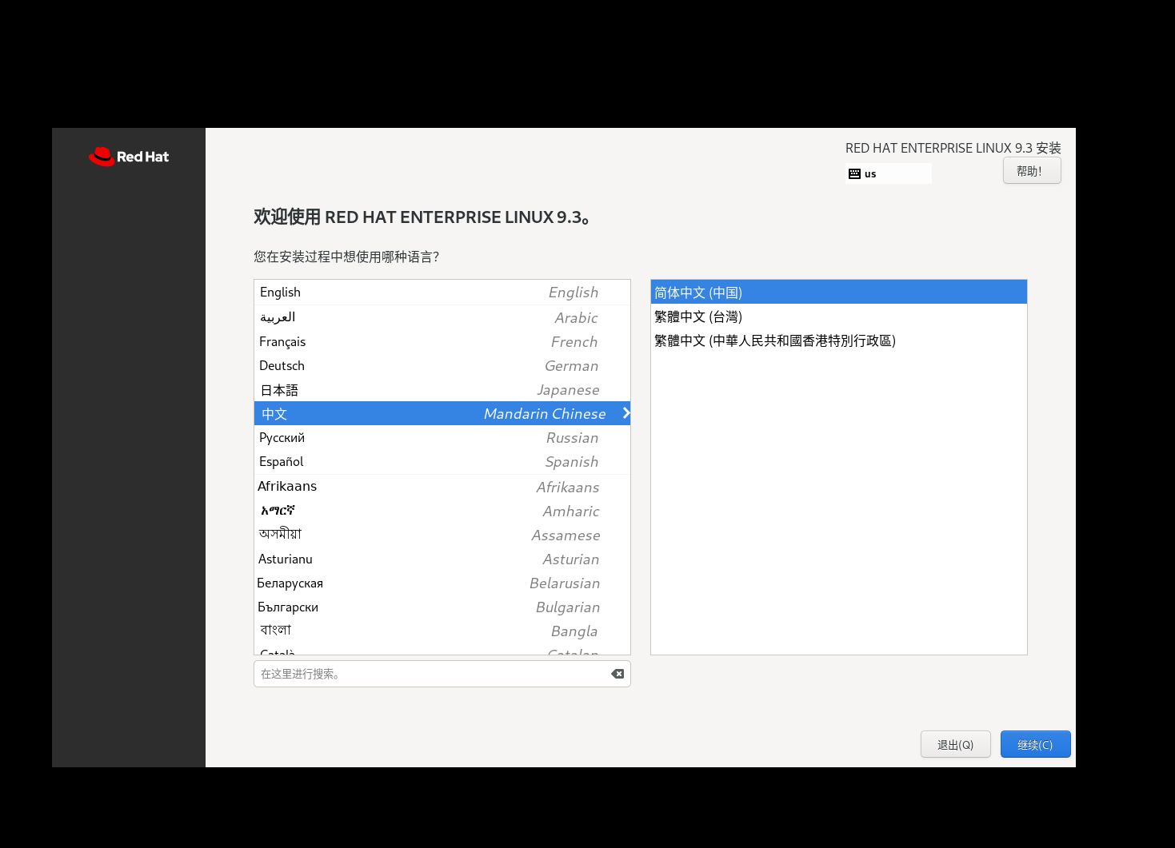The width and height of the screenshot is (1175, 848).
Task: Click the clear search icon in search box
Action: pos(617,674)
